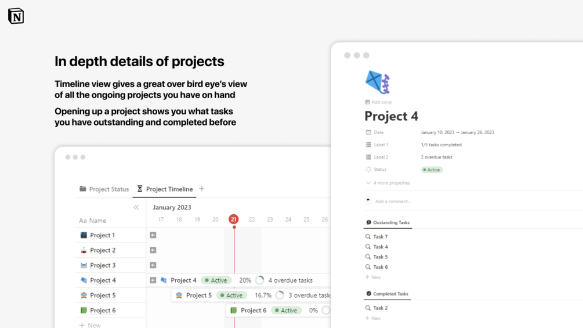583x328 pixels.
Task: Click the Add cover button
Action: [378, 102]
